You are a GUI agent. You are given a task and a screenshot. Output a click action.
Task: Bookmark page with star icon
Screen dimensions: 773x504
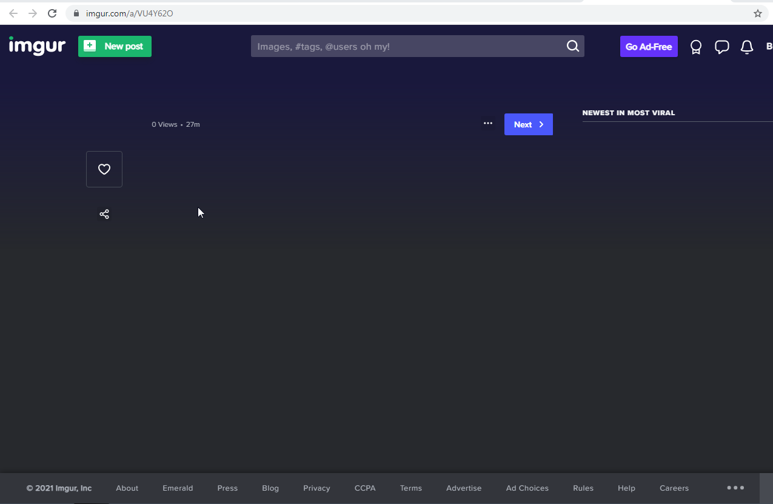coord(757,13)
